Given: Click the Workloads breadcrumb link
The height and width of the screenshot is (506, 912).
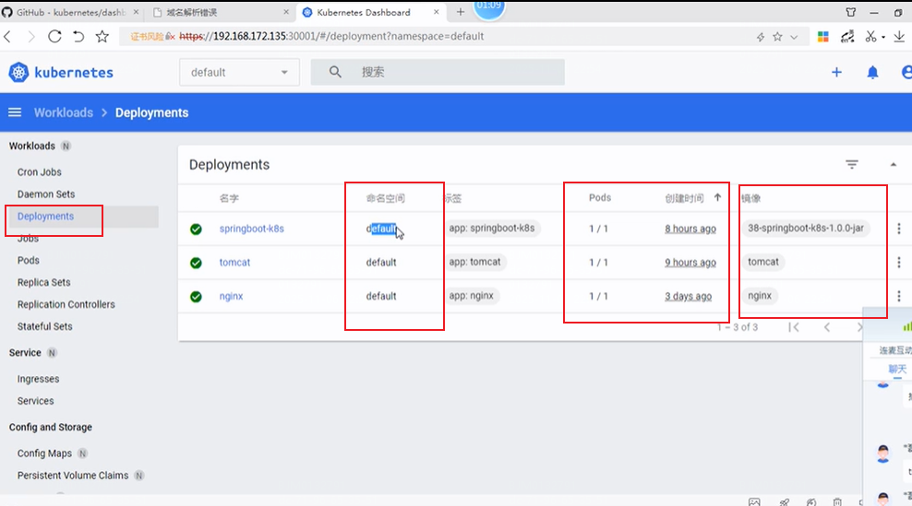Looking at the screenshot, I should (64, 112).
